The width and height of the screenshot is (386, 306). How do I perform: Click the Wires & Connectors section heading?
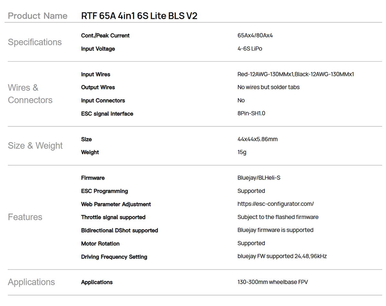tap(30, 94)
